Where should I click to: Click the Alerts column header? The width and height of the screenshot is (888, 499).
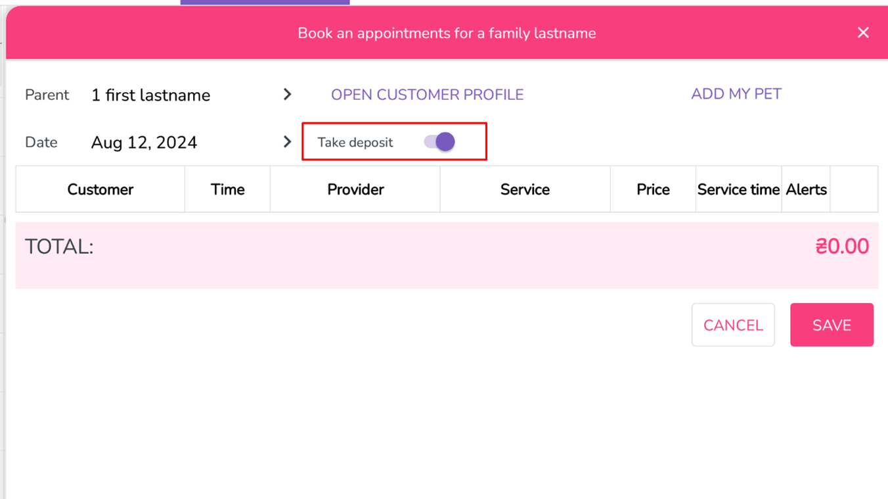click(806, 189)
